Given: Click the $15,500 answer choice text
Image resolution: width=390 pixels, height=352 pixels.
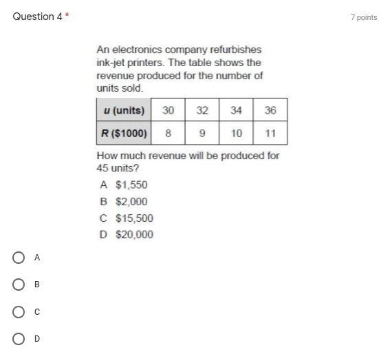Looking at the screenshot, I should (134, 218).
